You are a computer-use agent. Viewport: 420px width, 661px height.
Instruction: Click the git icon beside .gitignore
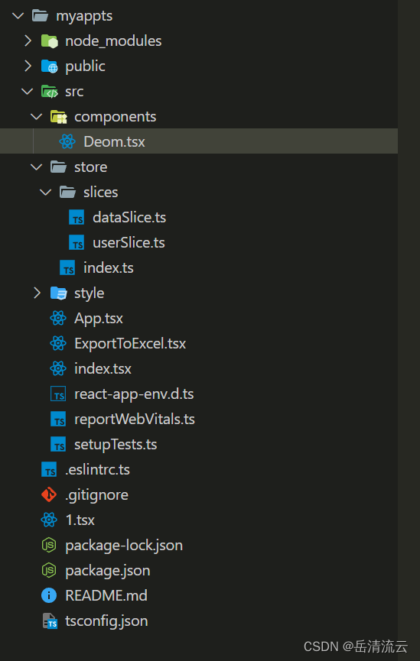pos(49,494)
